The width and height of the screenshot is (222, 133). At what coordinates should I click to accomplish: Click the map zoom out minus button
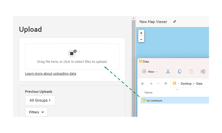coord(141,39)
